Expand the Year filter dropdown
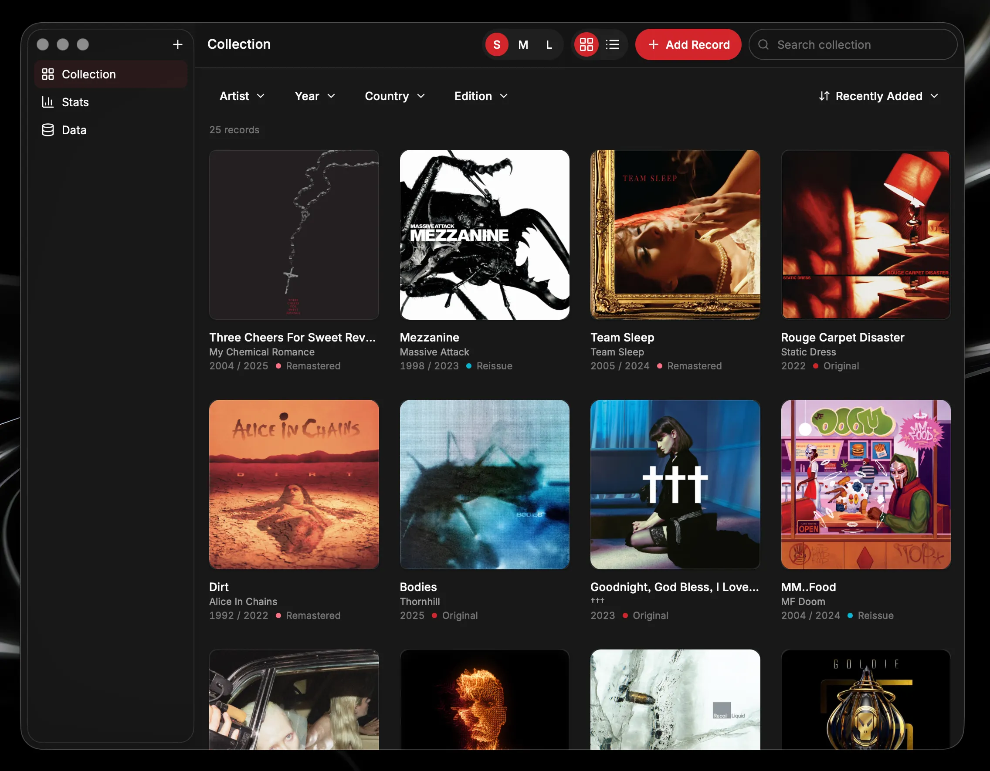The width and height of the screenshot is (990, 771). click(315, 96)
